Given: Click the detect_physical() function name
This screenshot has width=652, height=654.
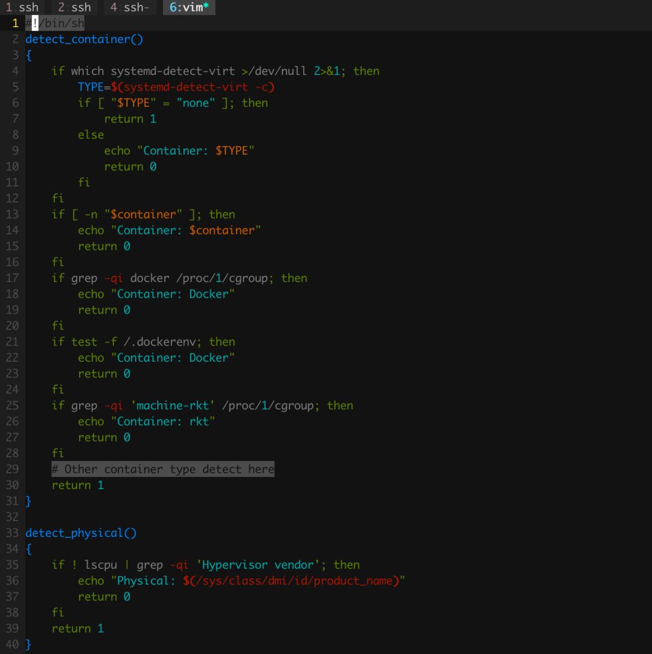Looking at the screenshot, I should 81,533.
